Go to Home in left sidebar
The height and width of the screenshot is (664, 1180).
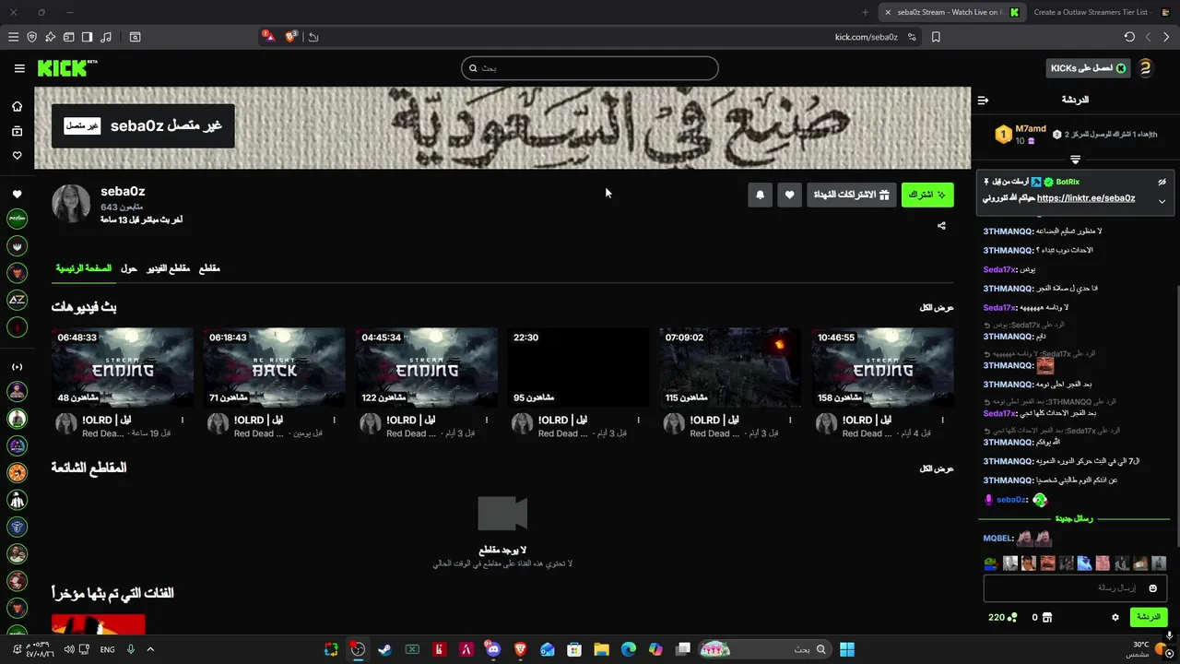(x=17, y=106)
